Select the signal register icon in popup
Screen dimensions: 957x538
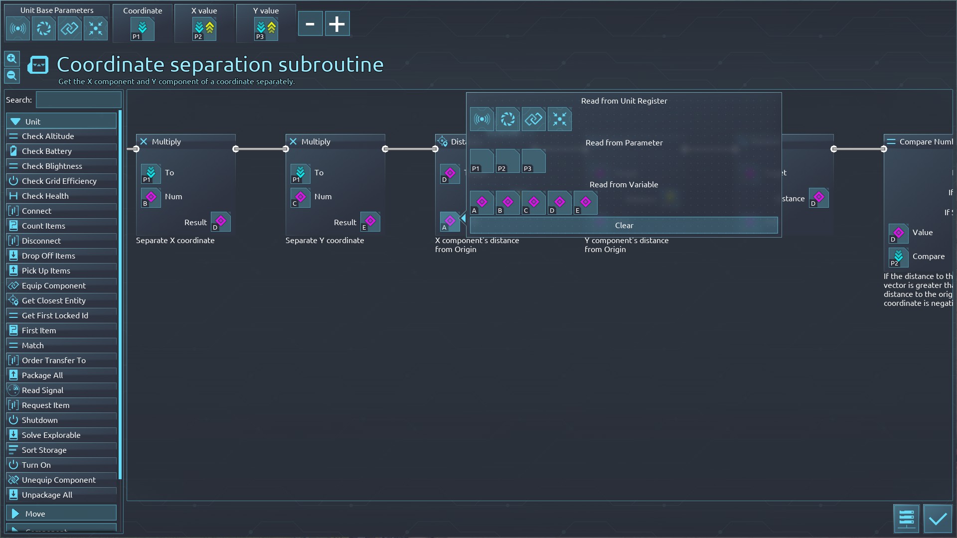[x=481, y=120]
